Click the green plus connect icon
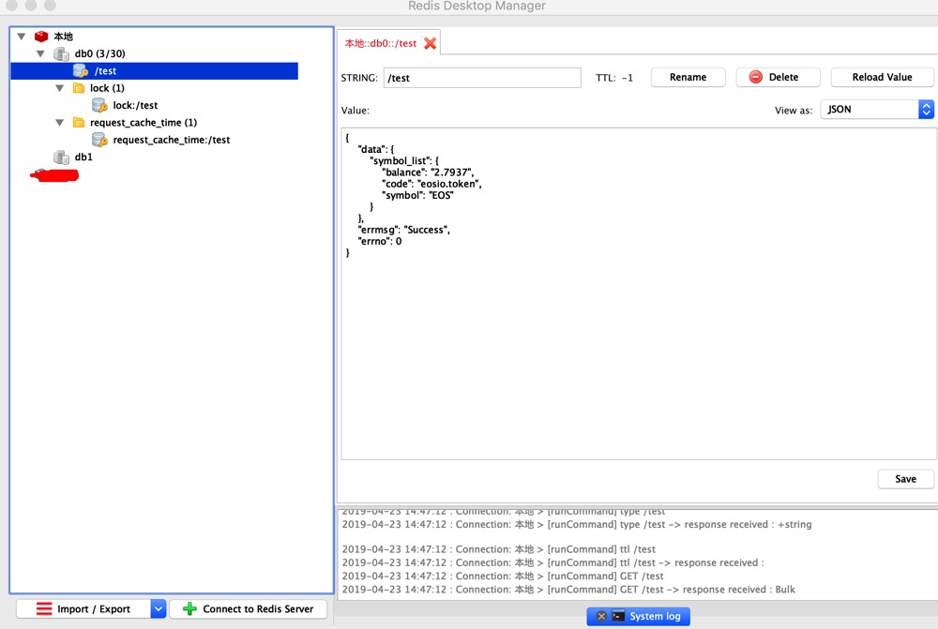Image resolution: width=938 pixels, height=629 pixels. pyautogui.click(x=189, y=608)
